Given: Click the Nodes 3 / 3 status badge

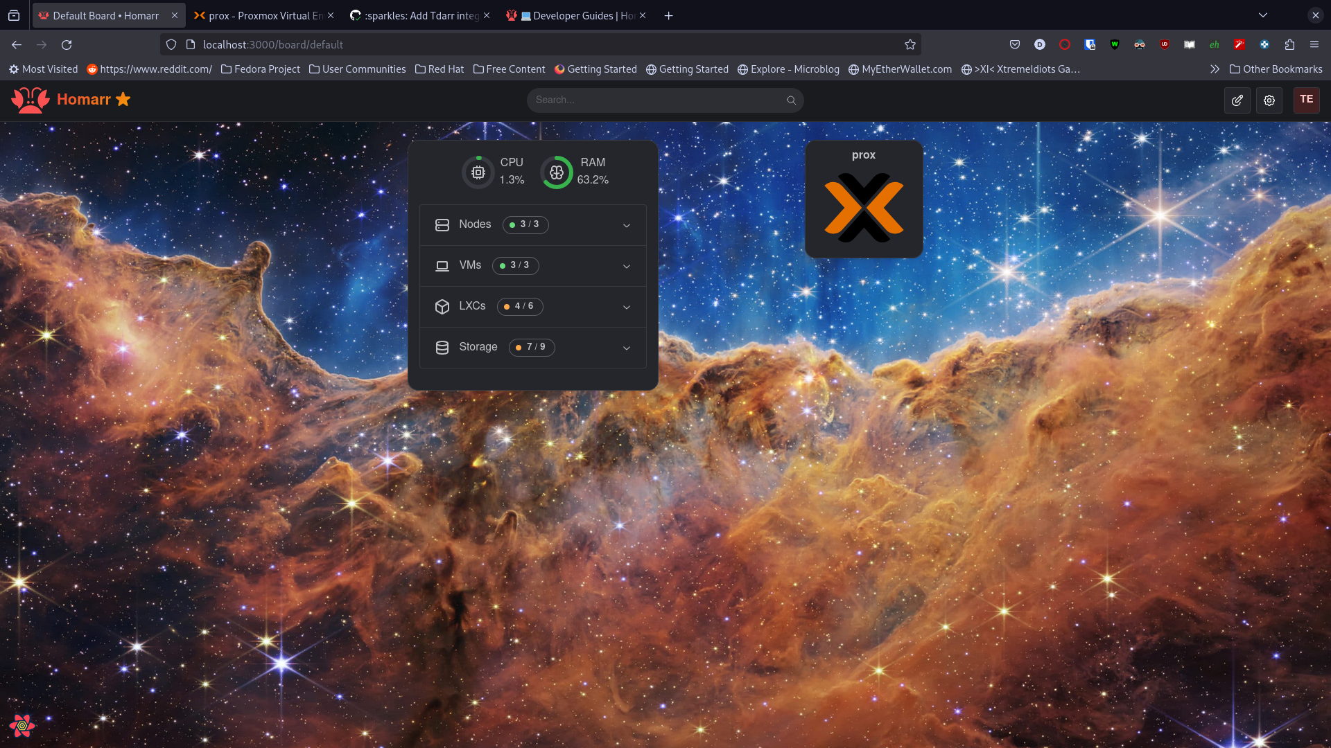Looking at the screenshot, I should pos(525,225).
